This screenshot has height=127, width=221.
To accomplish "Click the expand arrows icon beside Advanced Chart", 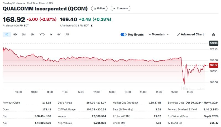I will [x=178, y=35].
